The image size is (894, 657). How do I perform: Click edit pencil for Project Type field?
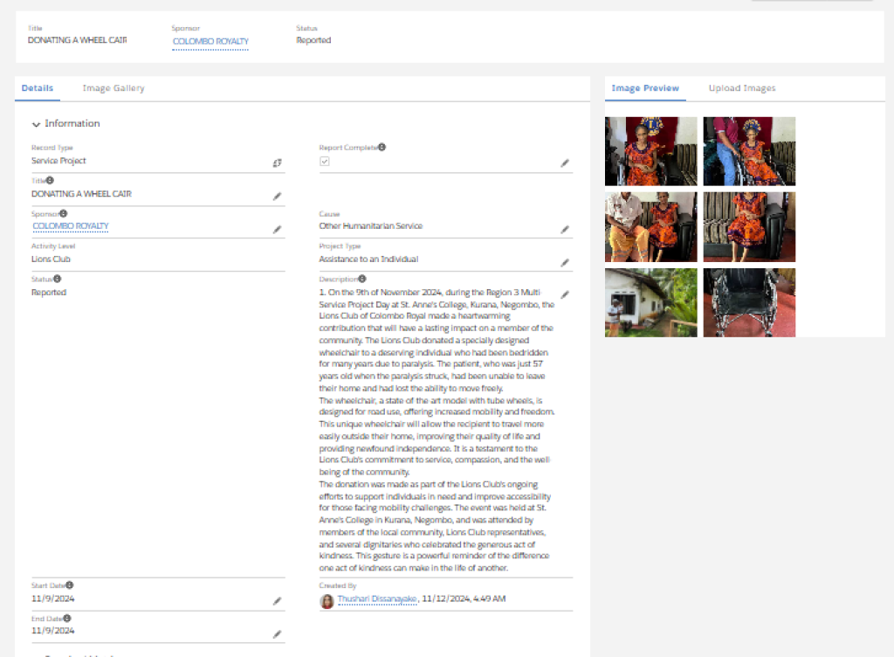(565, 262)
